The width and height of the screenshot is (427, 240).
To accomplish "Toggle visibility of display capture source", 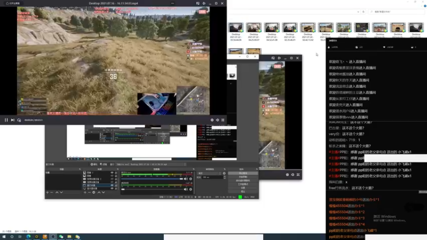I will (112, 188).
